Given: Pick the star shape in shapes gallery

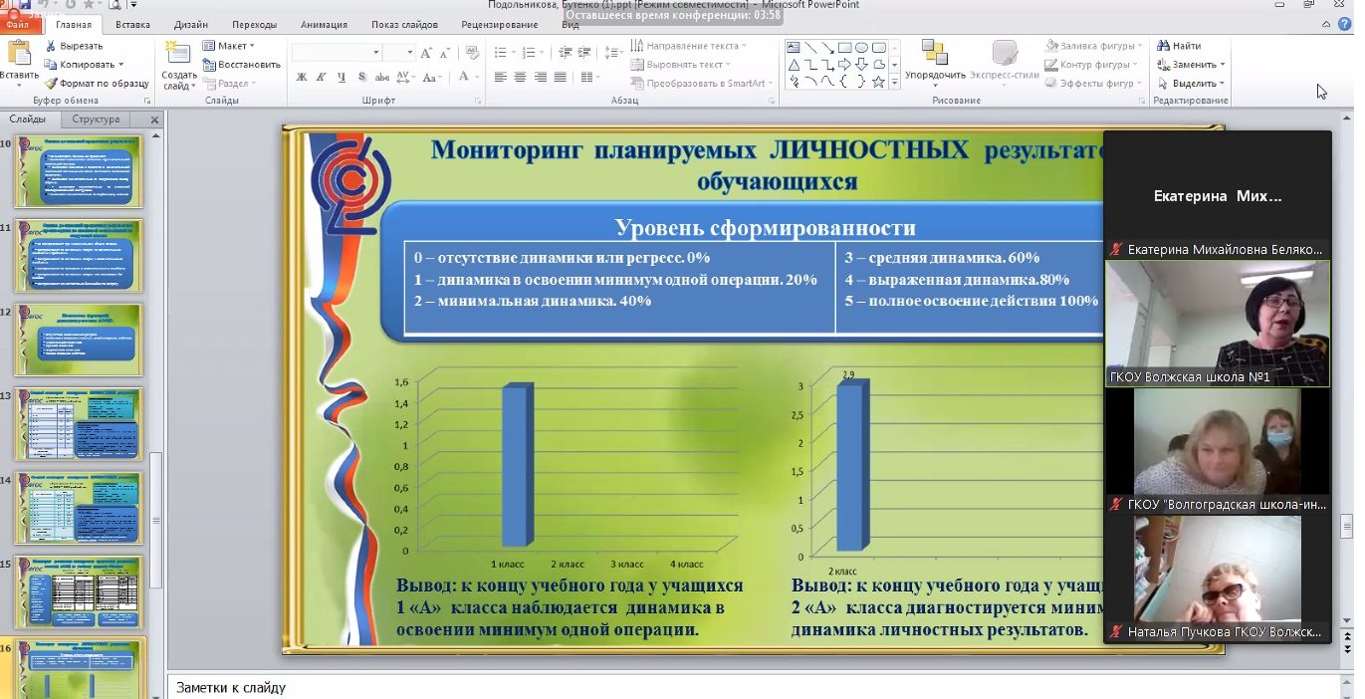Looking at the screenshot, I should (878, 83).
